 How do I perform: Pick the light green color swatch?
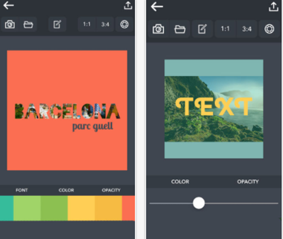(x=27, y=208)
